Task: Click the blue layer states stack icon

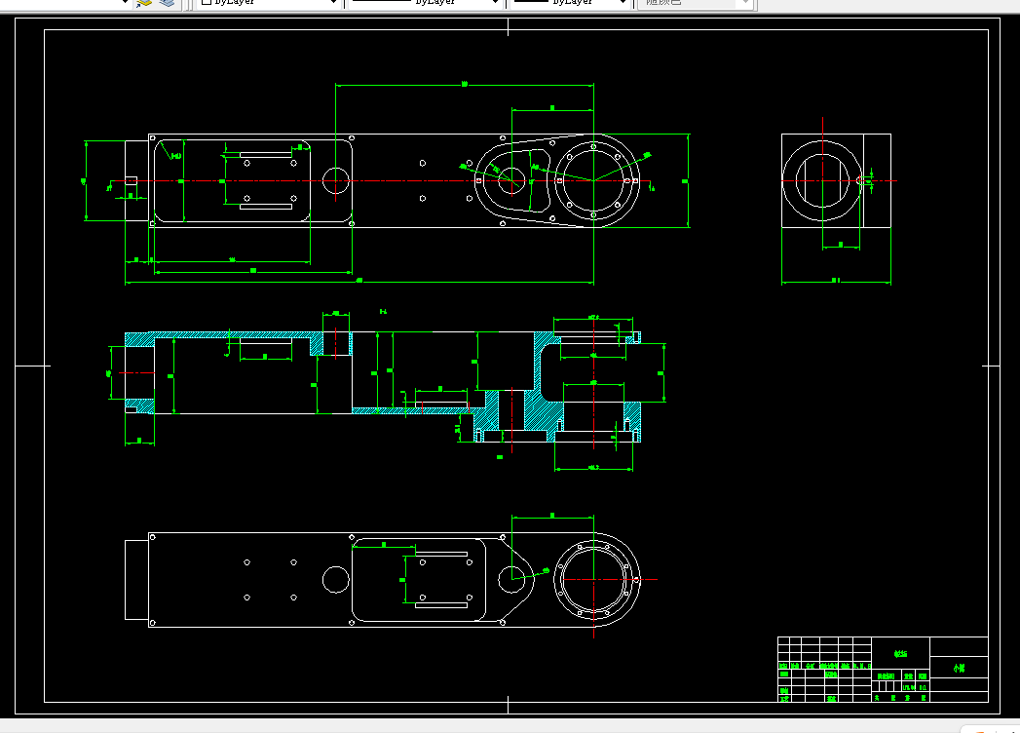Action: coord(167,3)
